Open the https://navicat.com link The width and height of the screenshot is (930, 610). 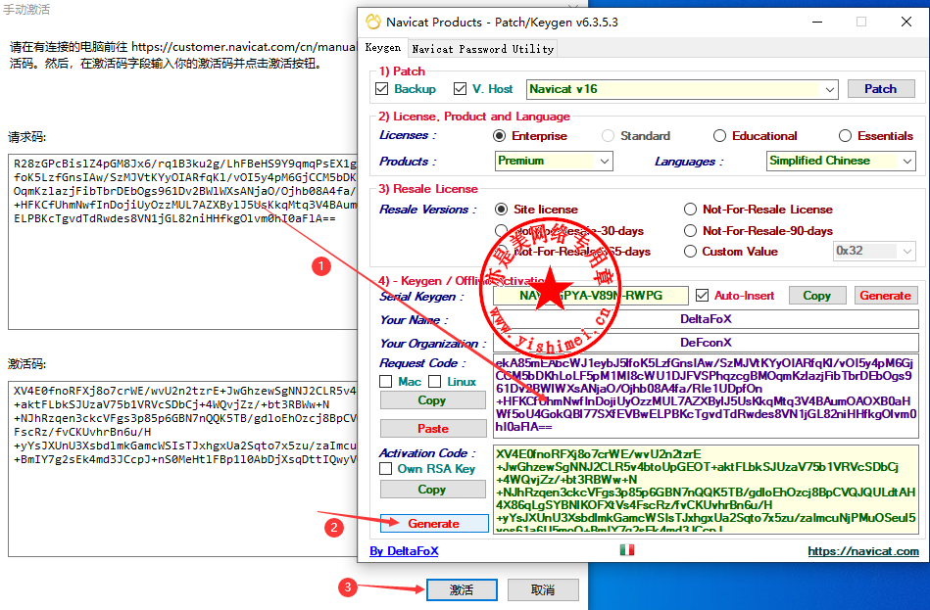point(863,551)
